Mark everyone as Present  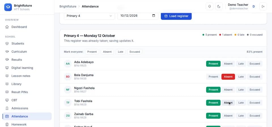pos(92,52)
